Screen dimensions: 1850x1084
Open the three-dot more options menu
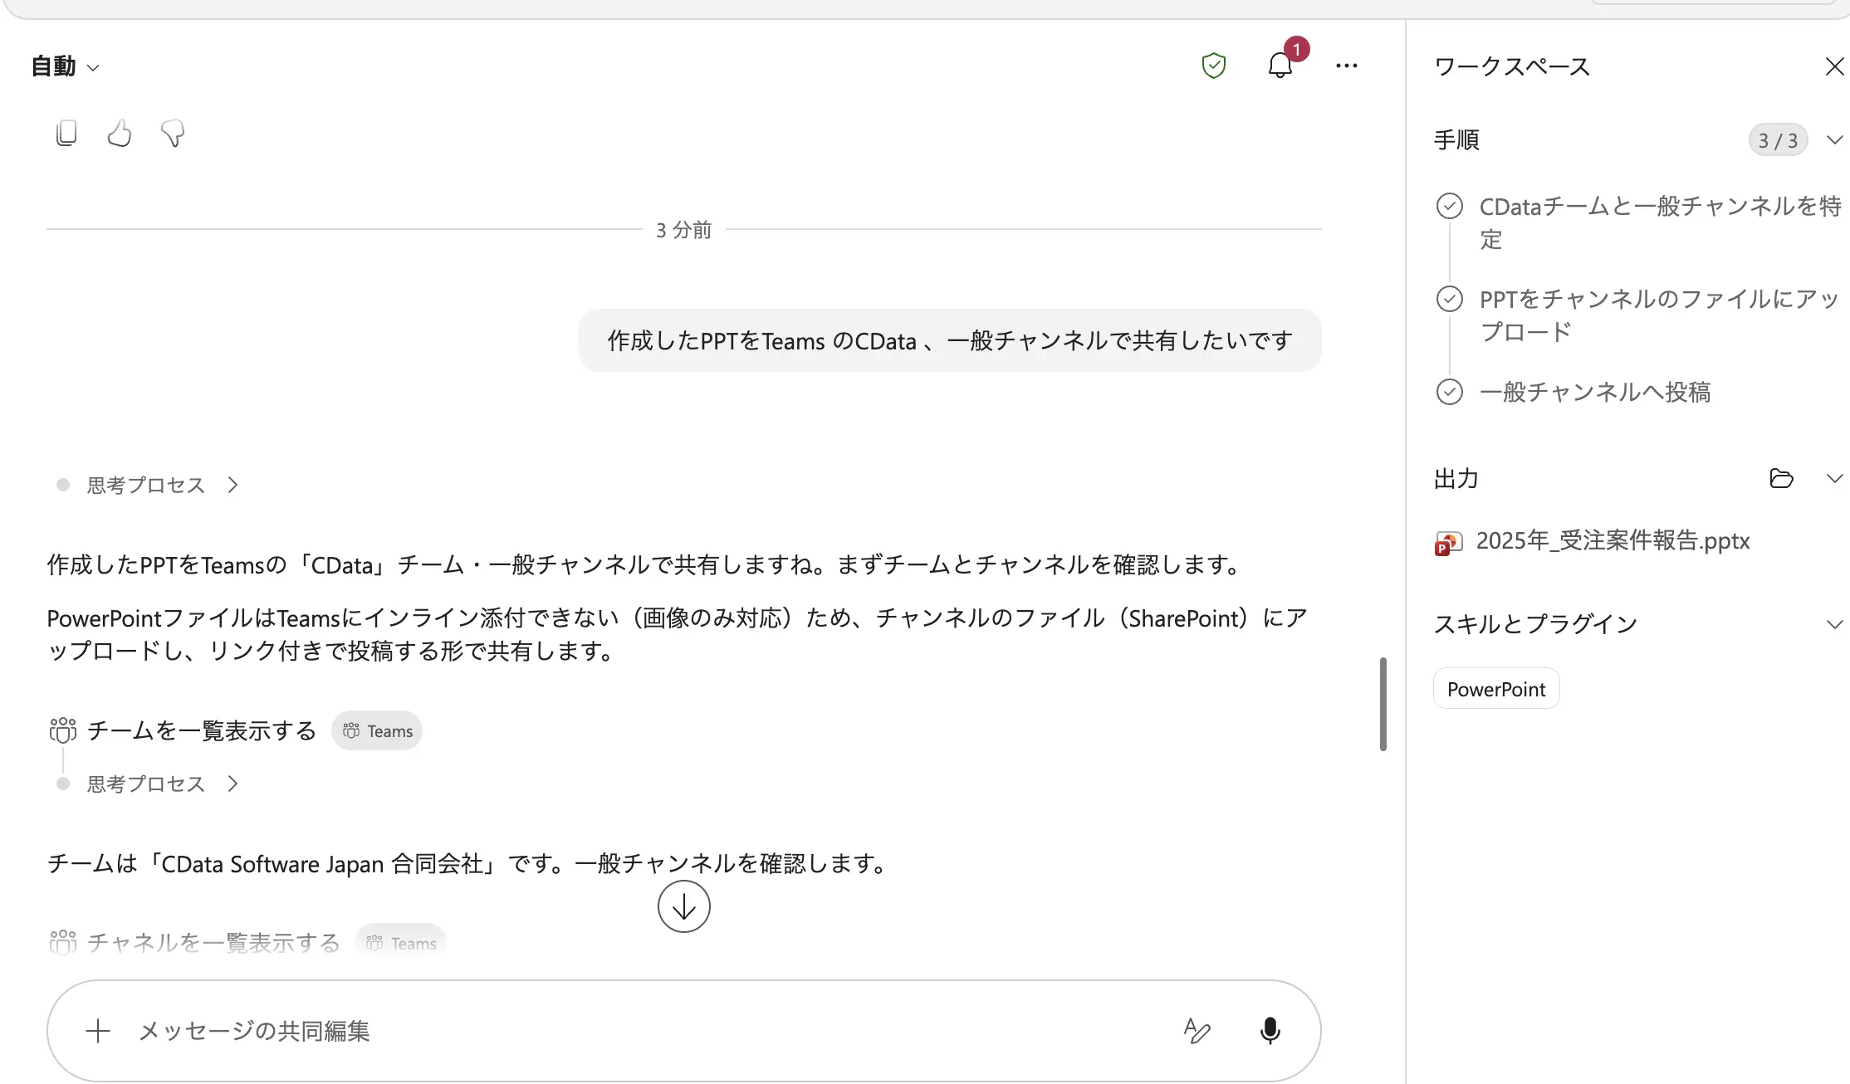1347,66
